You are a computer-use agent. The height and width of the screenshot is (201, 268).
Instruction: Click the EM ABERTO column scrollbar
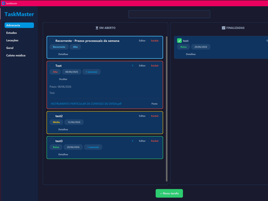pos(167,109)
